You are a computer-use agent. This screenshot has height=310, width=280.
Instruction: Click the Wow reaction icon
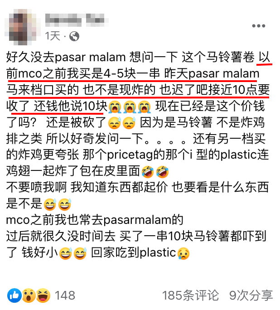tap(29, 295)
